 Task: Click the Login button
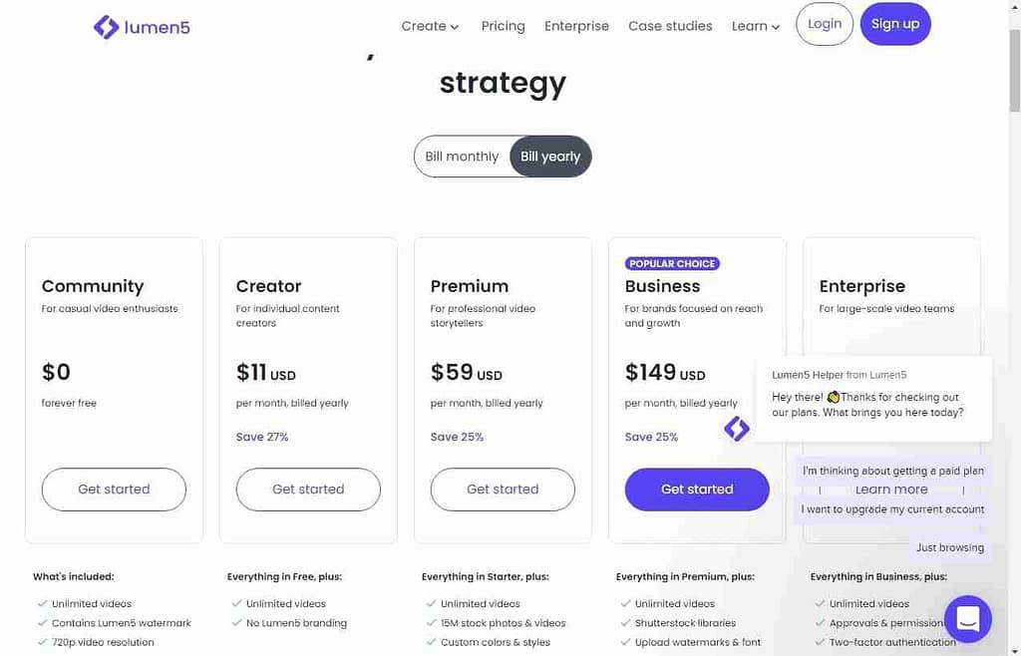(x=824, y=23)
